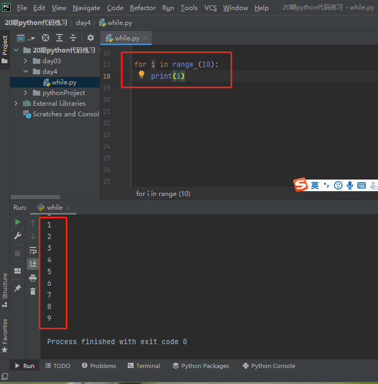Screen dimensions: 378x384
Task: Click Expand All icon in Project toolbar
Action: point(59,38)
